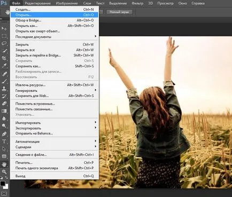This screenshot has width=232, height=197.
Task: Choose Обзор в Bridge...
Action: (x=55, y=20)
